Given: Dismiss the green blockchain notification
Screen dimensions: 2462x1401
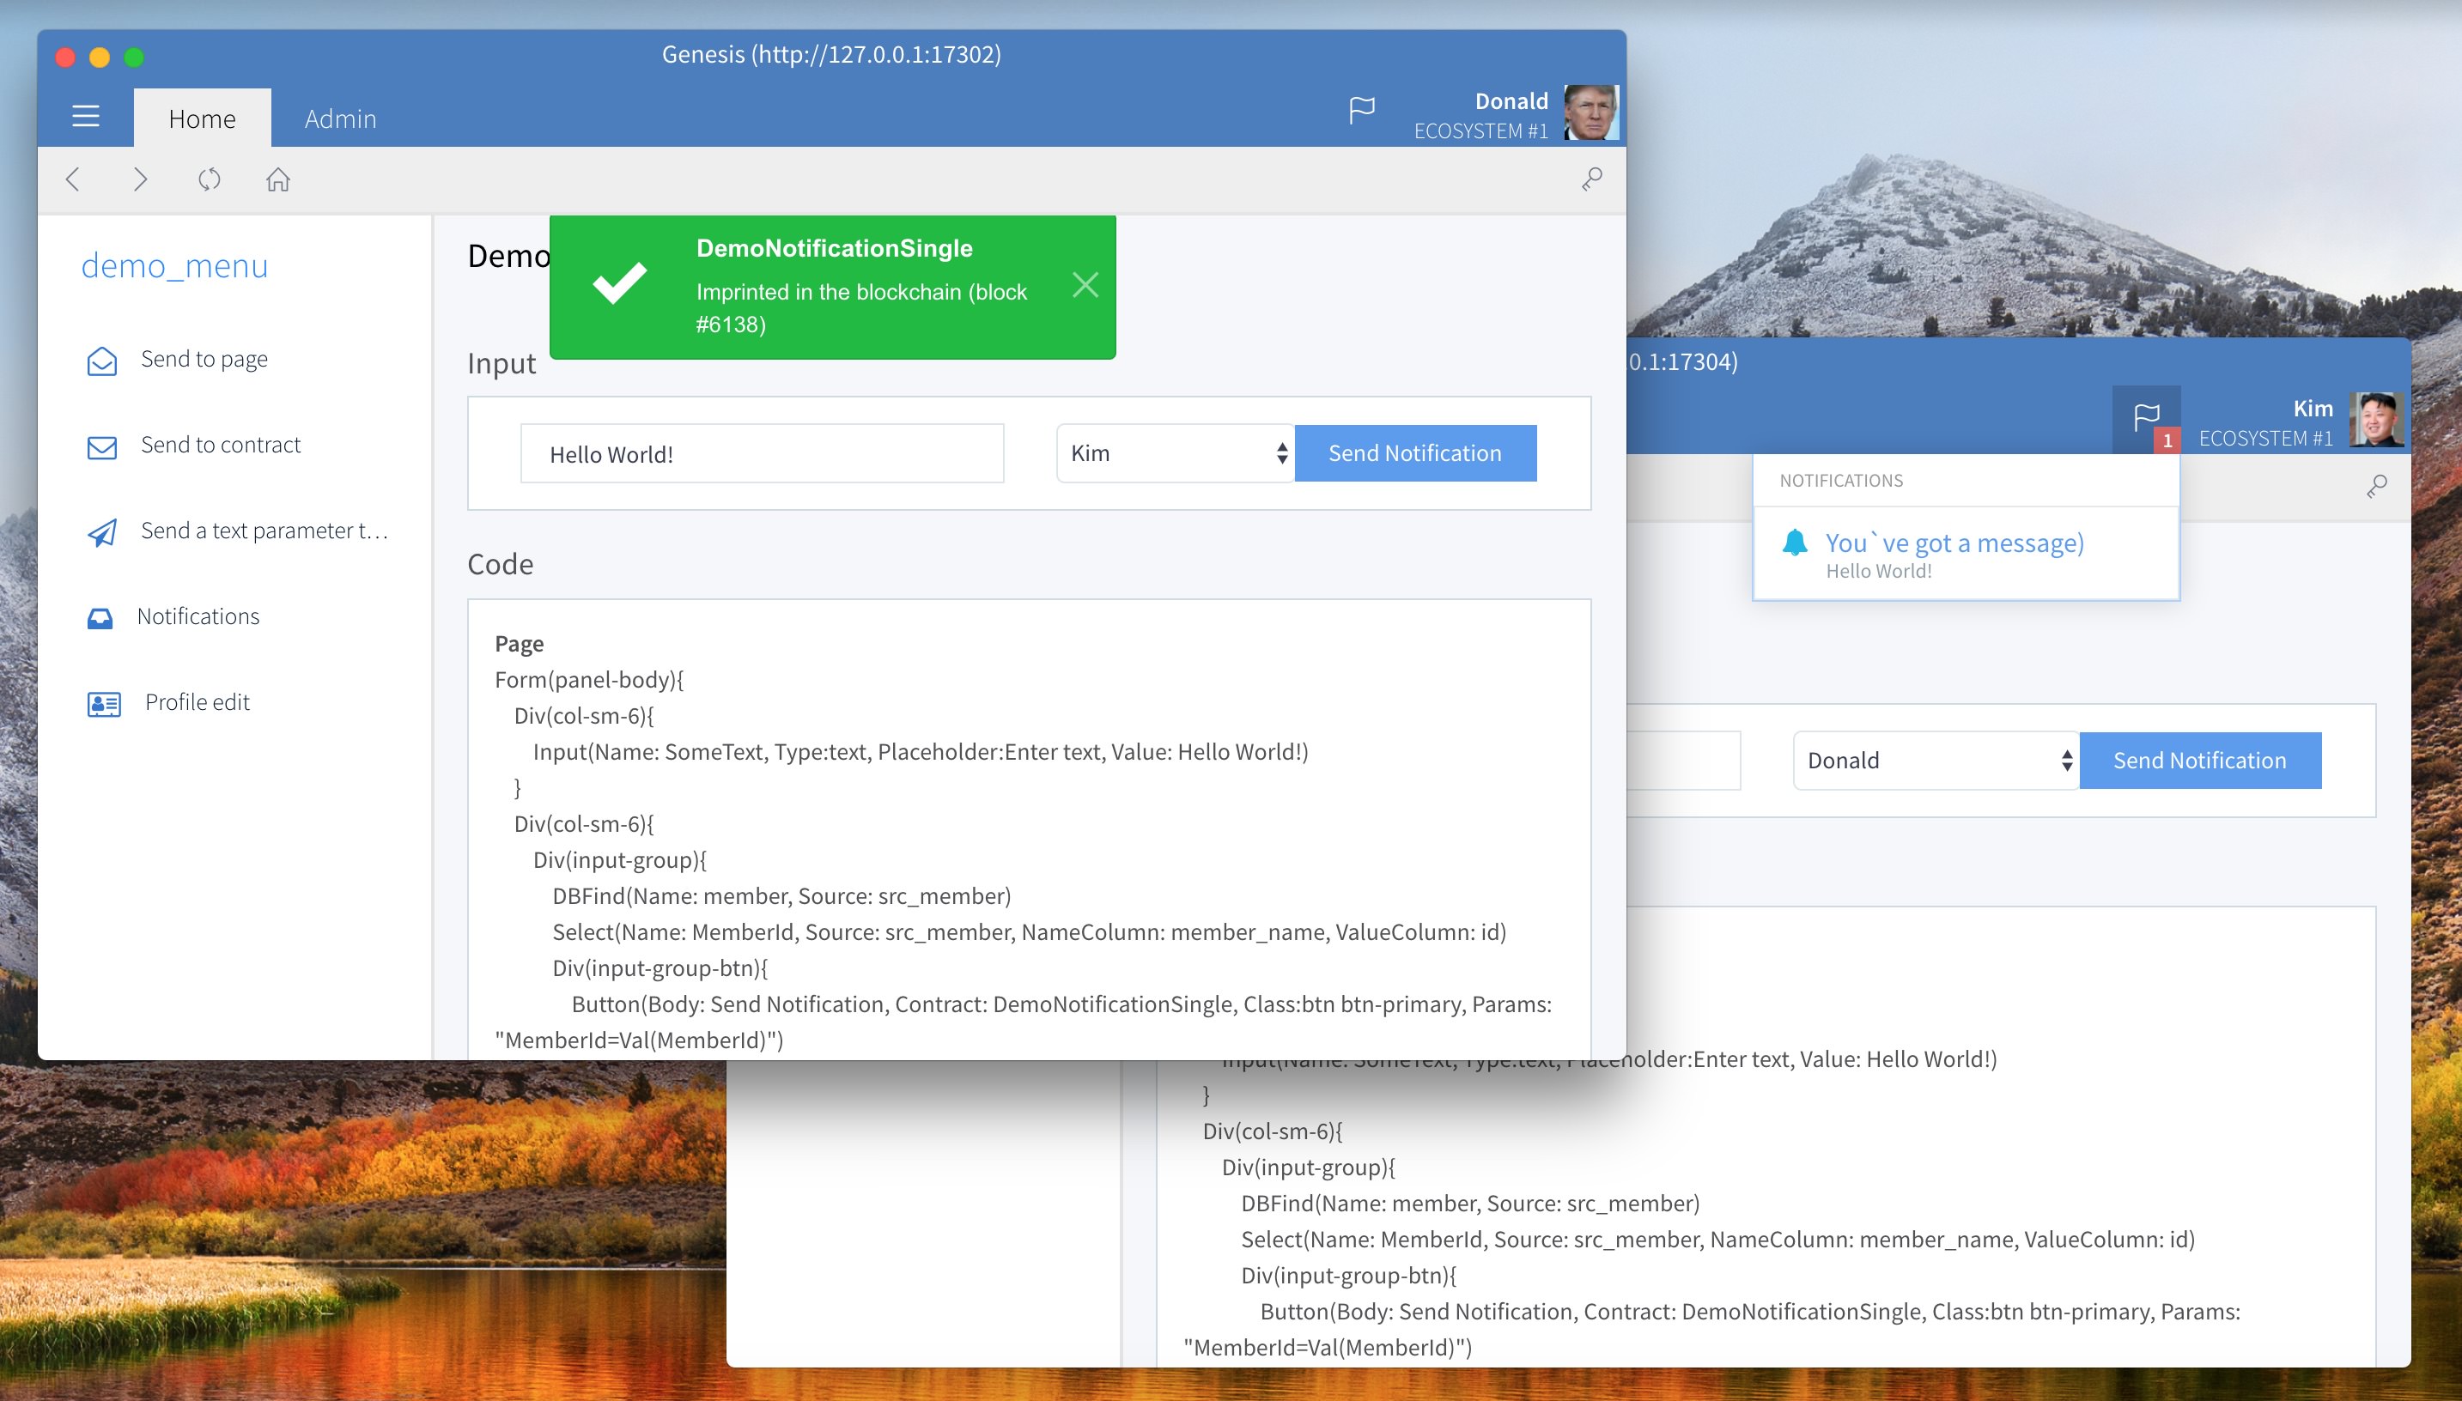Looking at the screenshot, I should click(x=1085, y=285).
